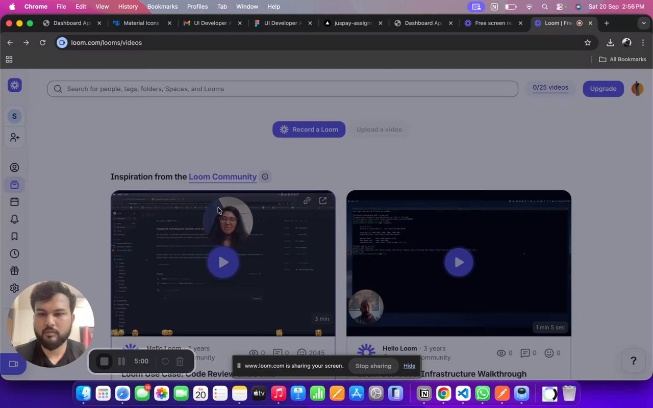Open Notion from the Dock
653x408 pixels.
[424, 394]
